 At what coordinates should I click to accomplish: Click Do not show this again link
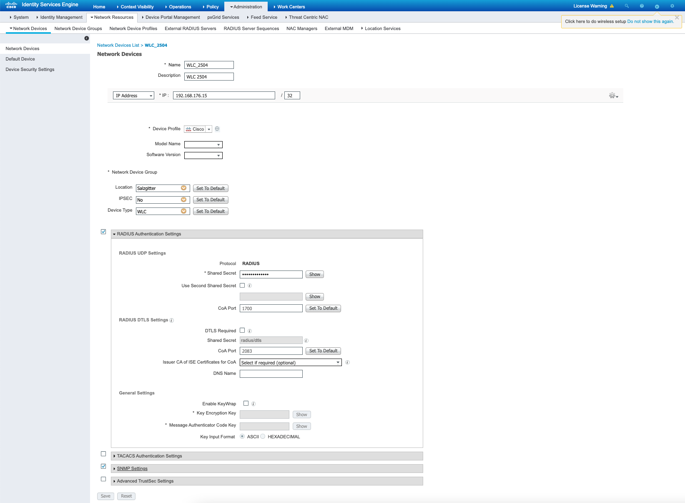pos(650,22)
